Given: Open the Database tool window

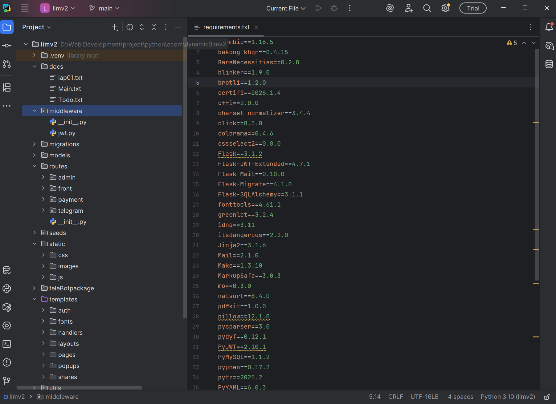Looking at the screenshot, I should (549, 64).
